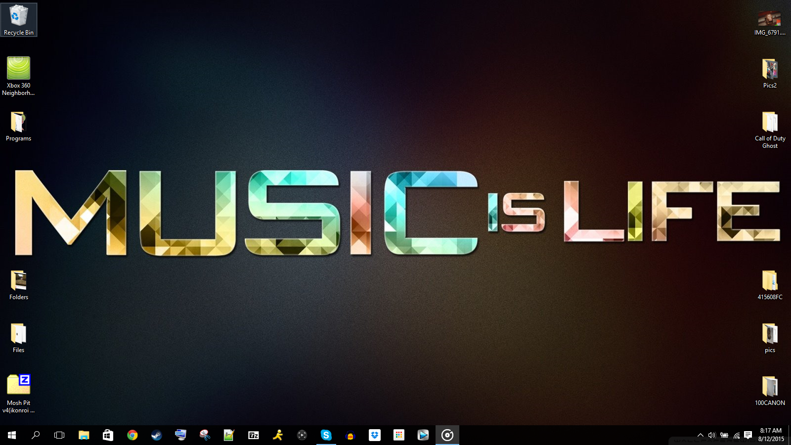Select the Folders desktop folder
The width and height of the screenshot is (791, 445).
(x=19, y=285)
